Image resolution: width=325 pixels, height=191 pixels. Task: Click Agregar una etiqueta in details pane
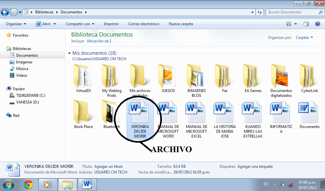tap(255, 166)
